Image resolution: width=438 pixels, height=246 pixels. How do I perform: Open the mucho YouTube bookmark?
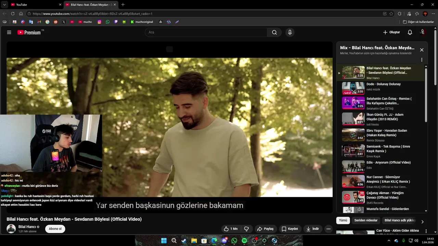click(x=85, y=22)
